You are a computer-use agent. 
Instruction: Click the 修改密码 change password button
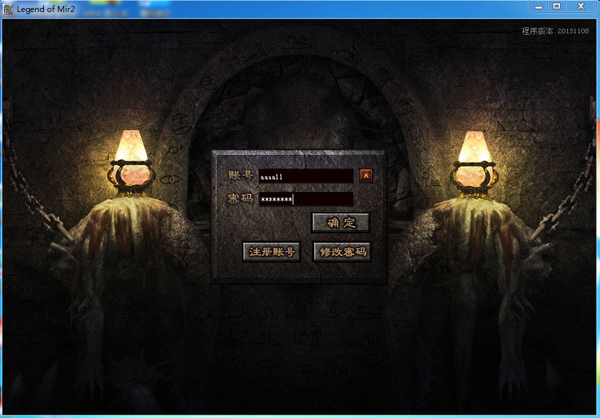343,252
